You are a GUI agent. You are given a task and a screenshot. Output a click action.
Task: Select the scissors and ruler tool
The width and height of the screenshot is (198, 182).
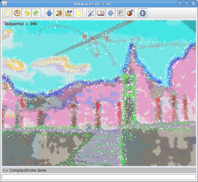coord(69,13)
